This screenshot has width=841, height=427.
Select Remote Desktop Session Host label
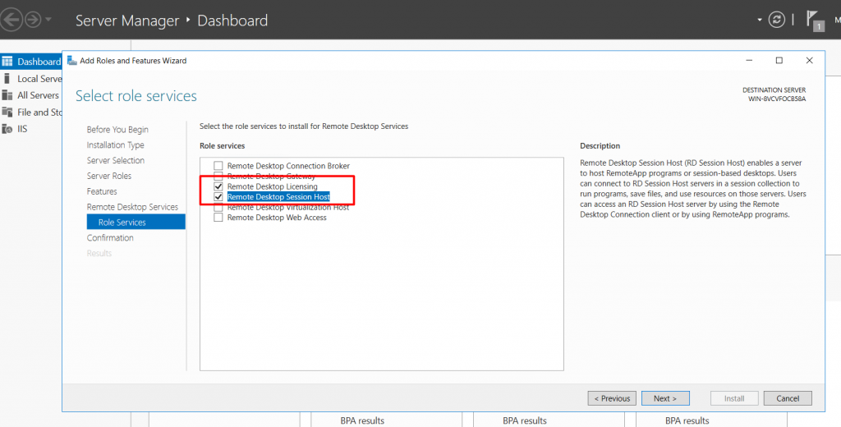click(x=278, y=197)
